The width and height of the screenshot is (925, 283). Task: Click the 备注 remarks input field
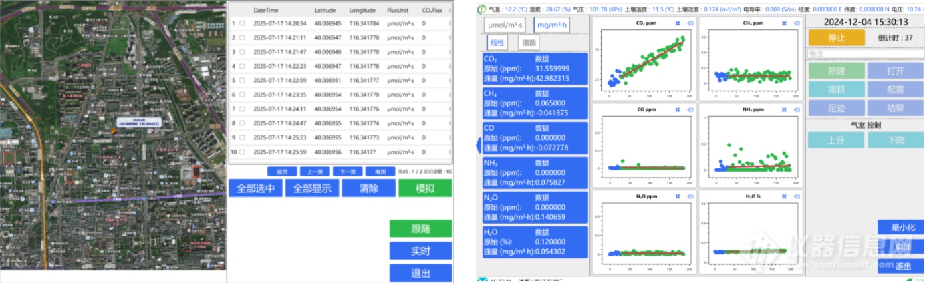[866, 53]
